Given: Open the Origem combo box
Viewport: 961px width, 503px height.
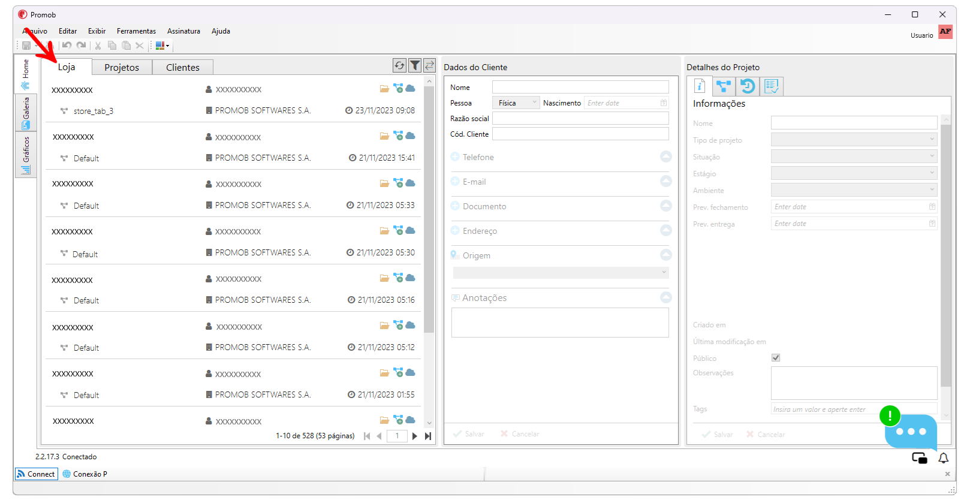Looking at the screenshot, I should tap(561, 273).
